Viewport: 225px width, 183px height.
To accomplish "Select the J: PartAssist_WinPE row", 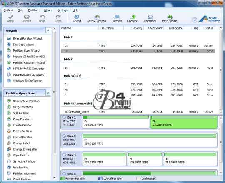I will click(138, 112).
